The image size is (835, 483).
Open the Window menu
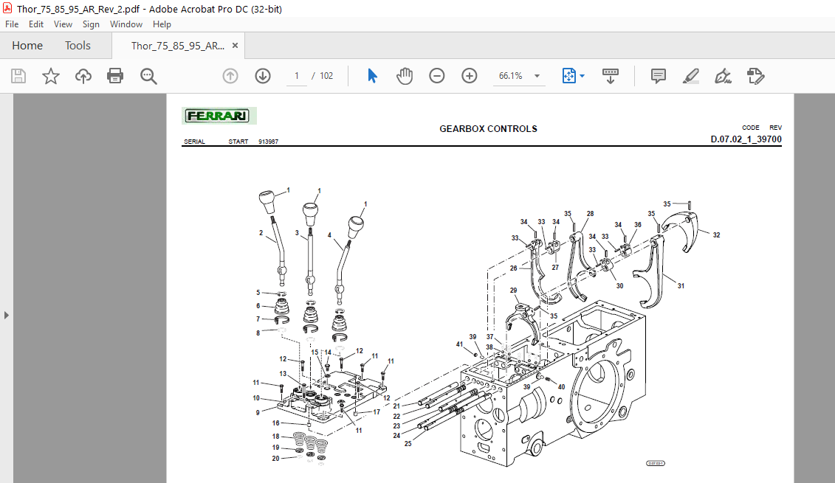[x=126, y=24]
